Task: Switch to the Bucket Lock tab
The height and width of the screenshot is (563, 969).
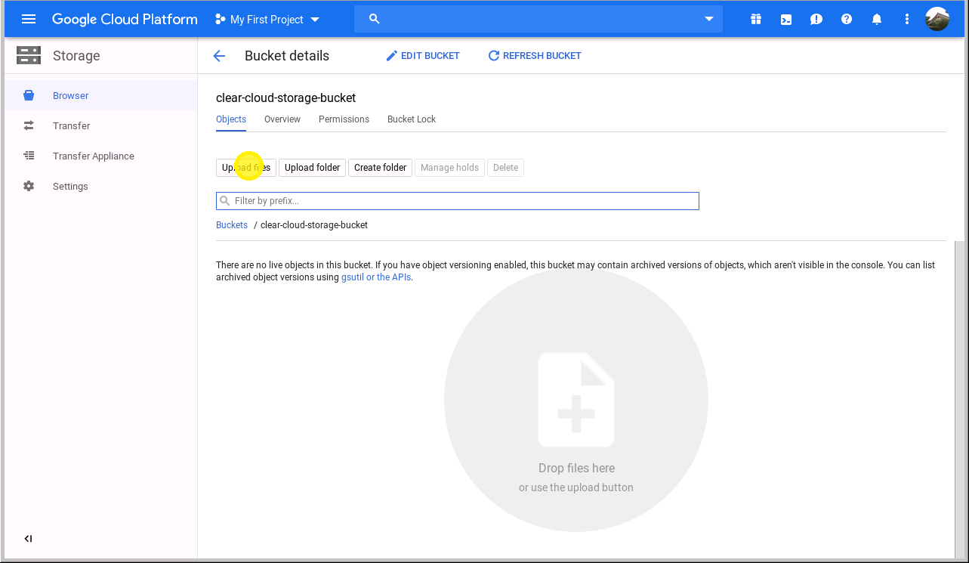Action: [412, 119]
